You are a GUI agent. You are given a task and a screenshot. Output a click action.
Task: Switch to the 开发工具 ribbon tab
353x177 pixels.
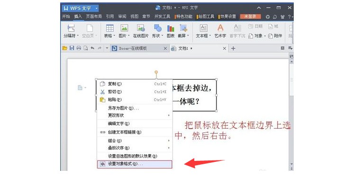coord(162,17)
